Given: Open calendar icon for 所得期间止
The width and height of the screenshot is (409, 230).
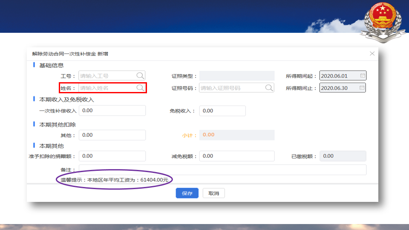Looking at the screenshot, I should (362, 88).
